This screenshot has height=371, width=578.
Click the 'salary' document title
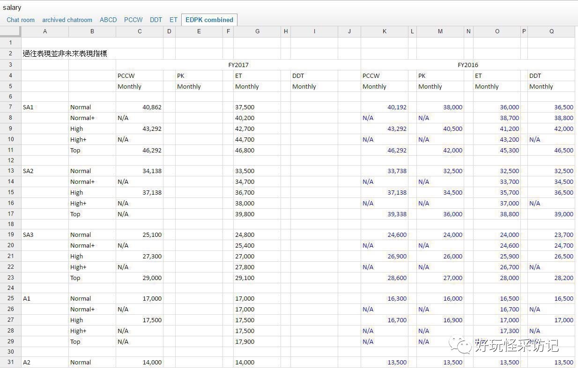coord(12,8)
